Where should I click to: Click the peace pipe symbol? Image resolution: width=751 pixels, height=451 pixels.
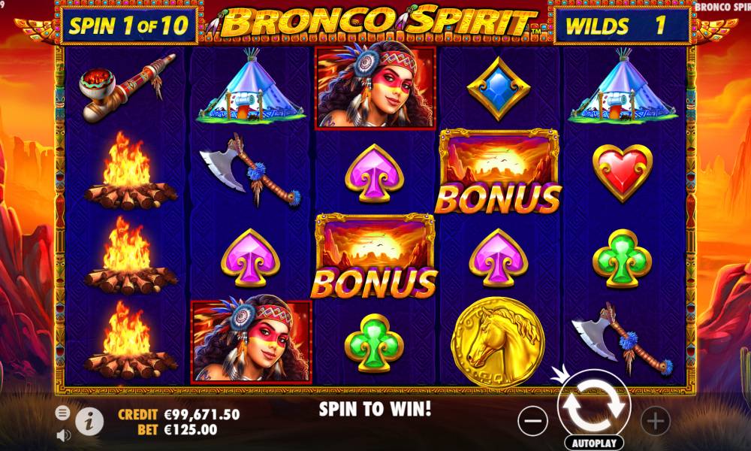(127, 88)
